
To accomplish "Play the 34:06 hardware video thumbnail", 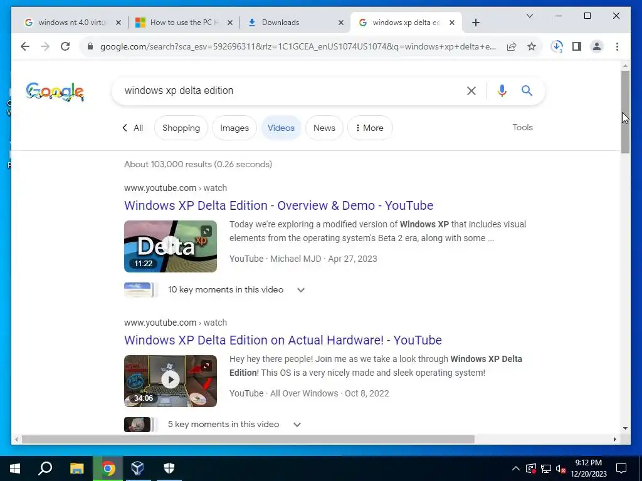I will [x=171, y=381].
